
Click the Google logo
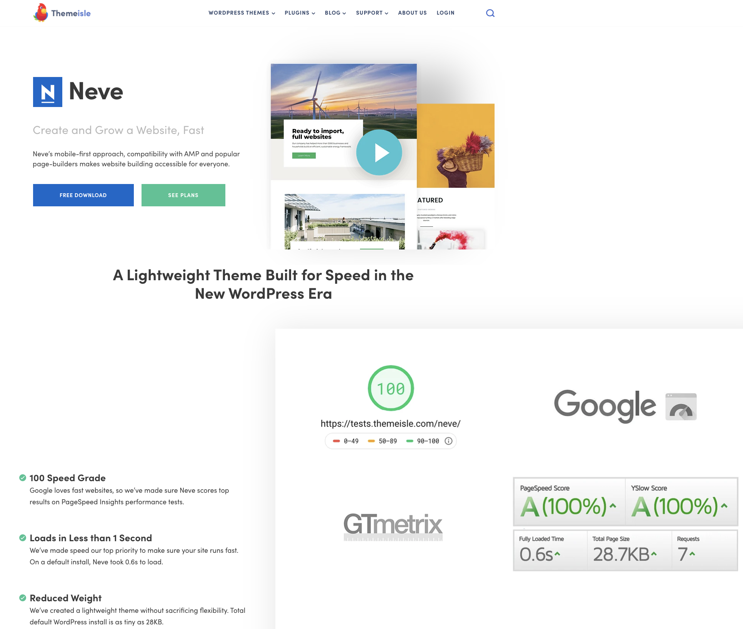(605, 406)
